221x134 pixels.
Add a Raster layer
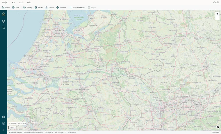[x=39, y=8]
